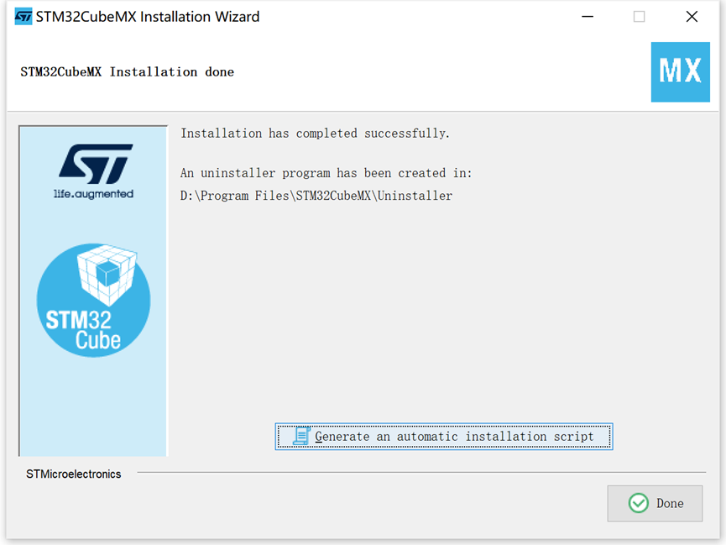
Task: Generate an automatic installation script
Action: tap(443, 436)
